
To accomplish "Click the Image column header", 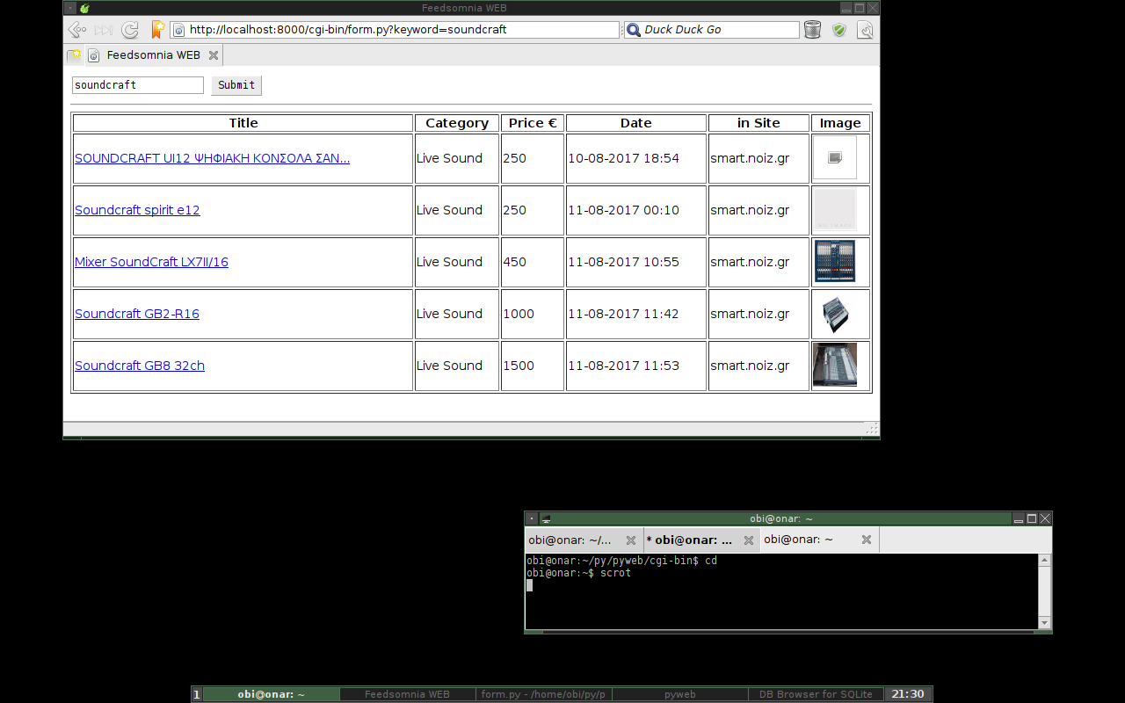I will pos(840,123).
